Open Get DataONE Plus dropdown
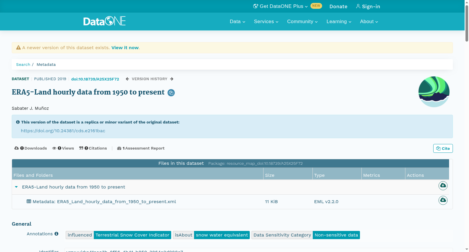 point(281,6)
